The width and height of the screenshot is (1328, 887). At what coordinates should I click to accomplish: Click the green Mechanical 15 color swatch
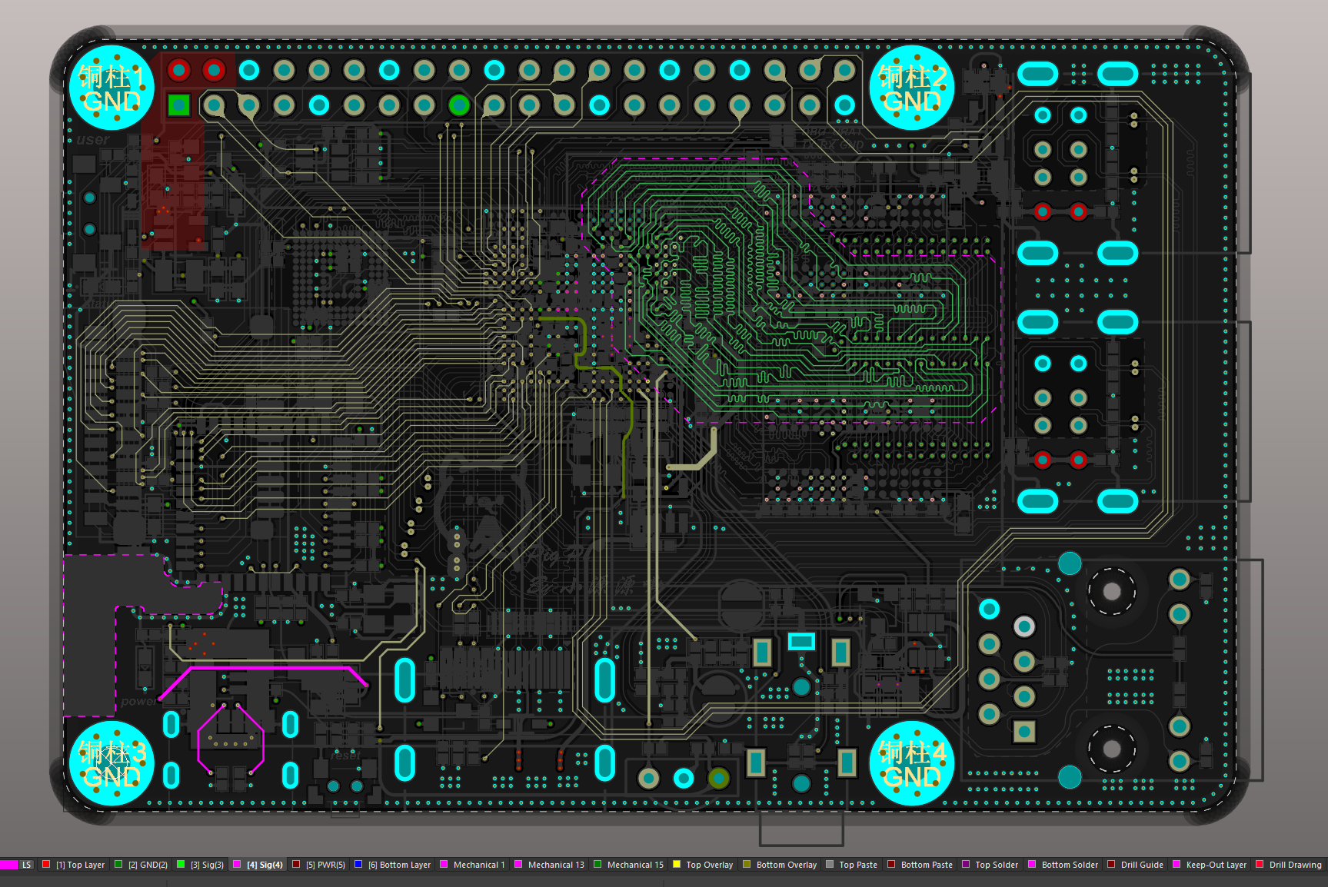(x=597, y=865)
